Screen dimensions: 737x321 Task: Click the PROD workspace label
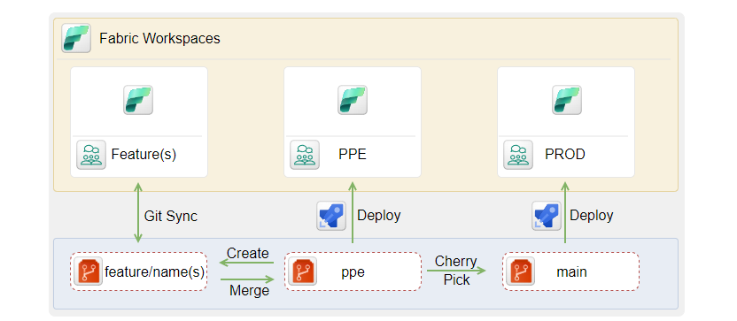click(565, 155)
